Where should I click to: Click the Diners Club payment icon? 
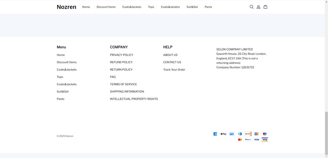tap(240, 134)
